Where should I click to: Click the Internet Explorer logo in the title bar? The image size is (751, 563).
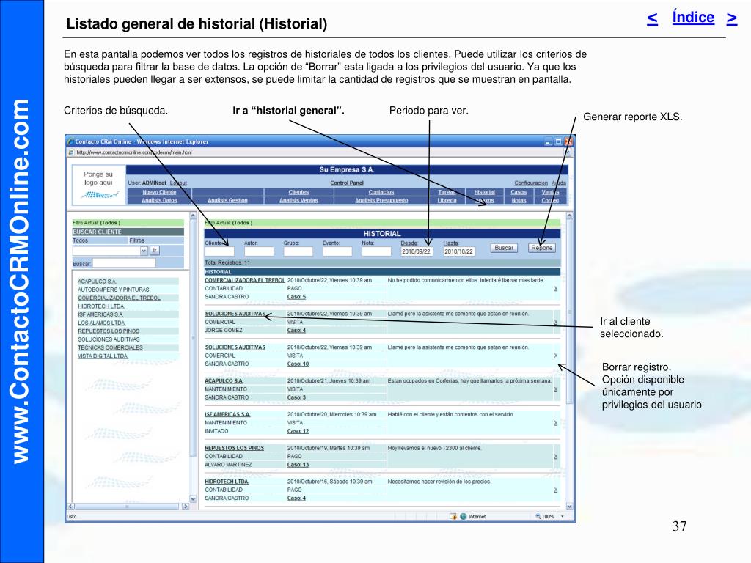[x=71, y=141]
